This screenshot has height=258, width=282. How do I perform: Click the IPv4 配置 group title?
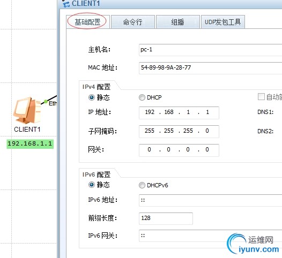pyautogui.click(x=97, y=87)
